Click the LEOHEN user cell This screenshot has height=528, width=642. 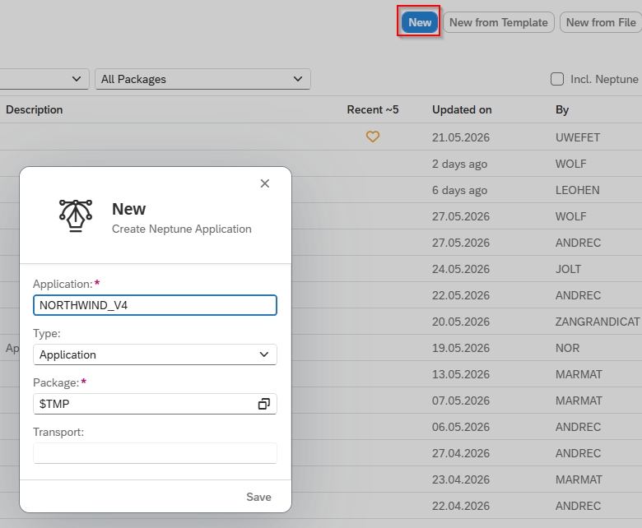[577, 190]
